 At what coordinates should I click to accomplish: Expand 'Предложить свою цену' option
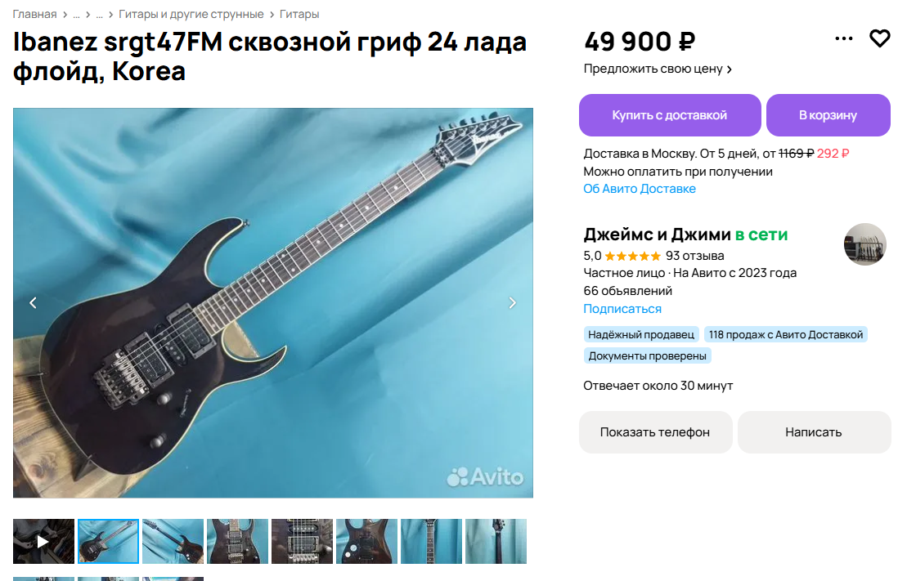pyautogui.click(x=658, y=69)
